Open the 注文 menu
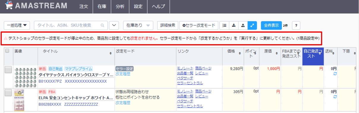This screenshot has height=113, width=359. (84, 7)
